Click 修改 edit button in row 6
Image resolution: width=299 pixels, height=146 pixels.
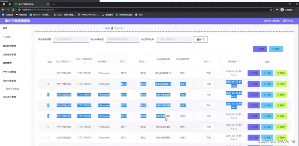coord(267,127)
